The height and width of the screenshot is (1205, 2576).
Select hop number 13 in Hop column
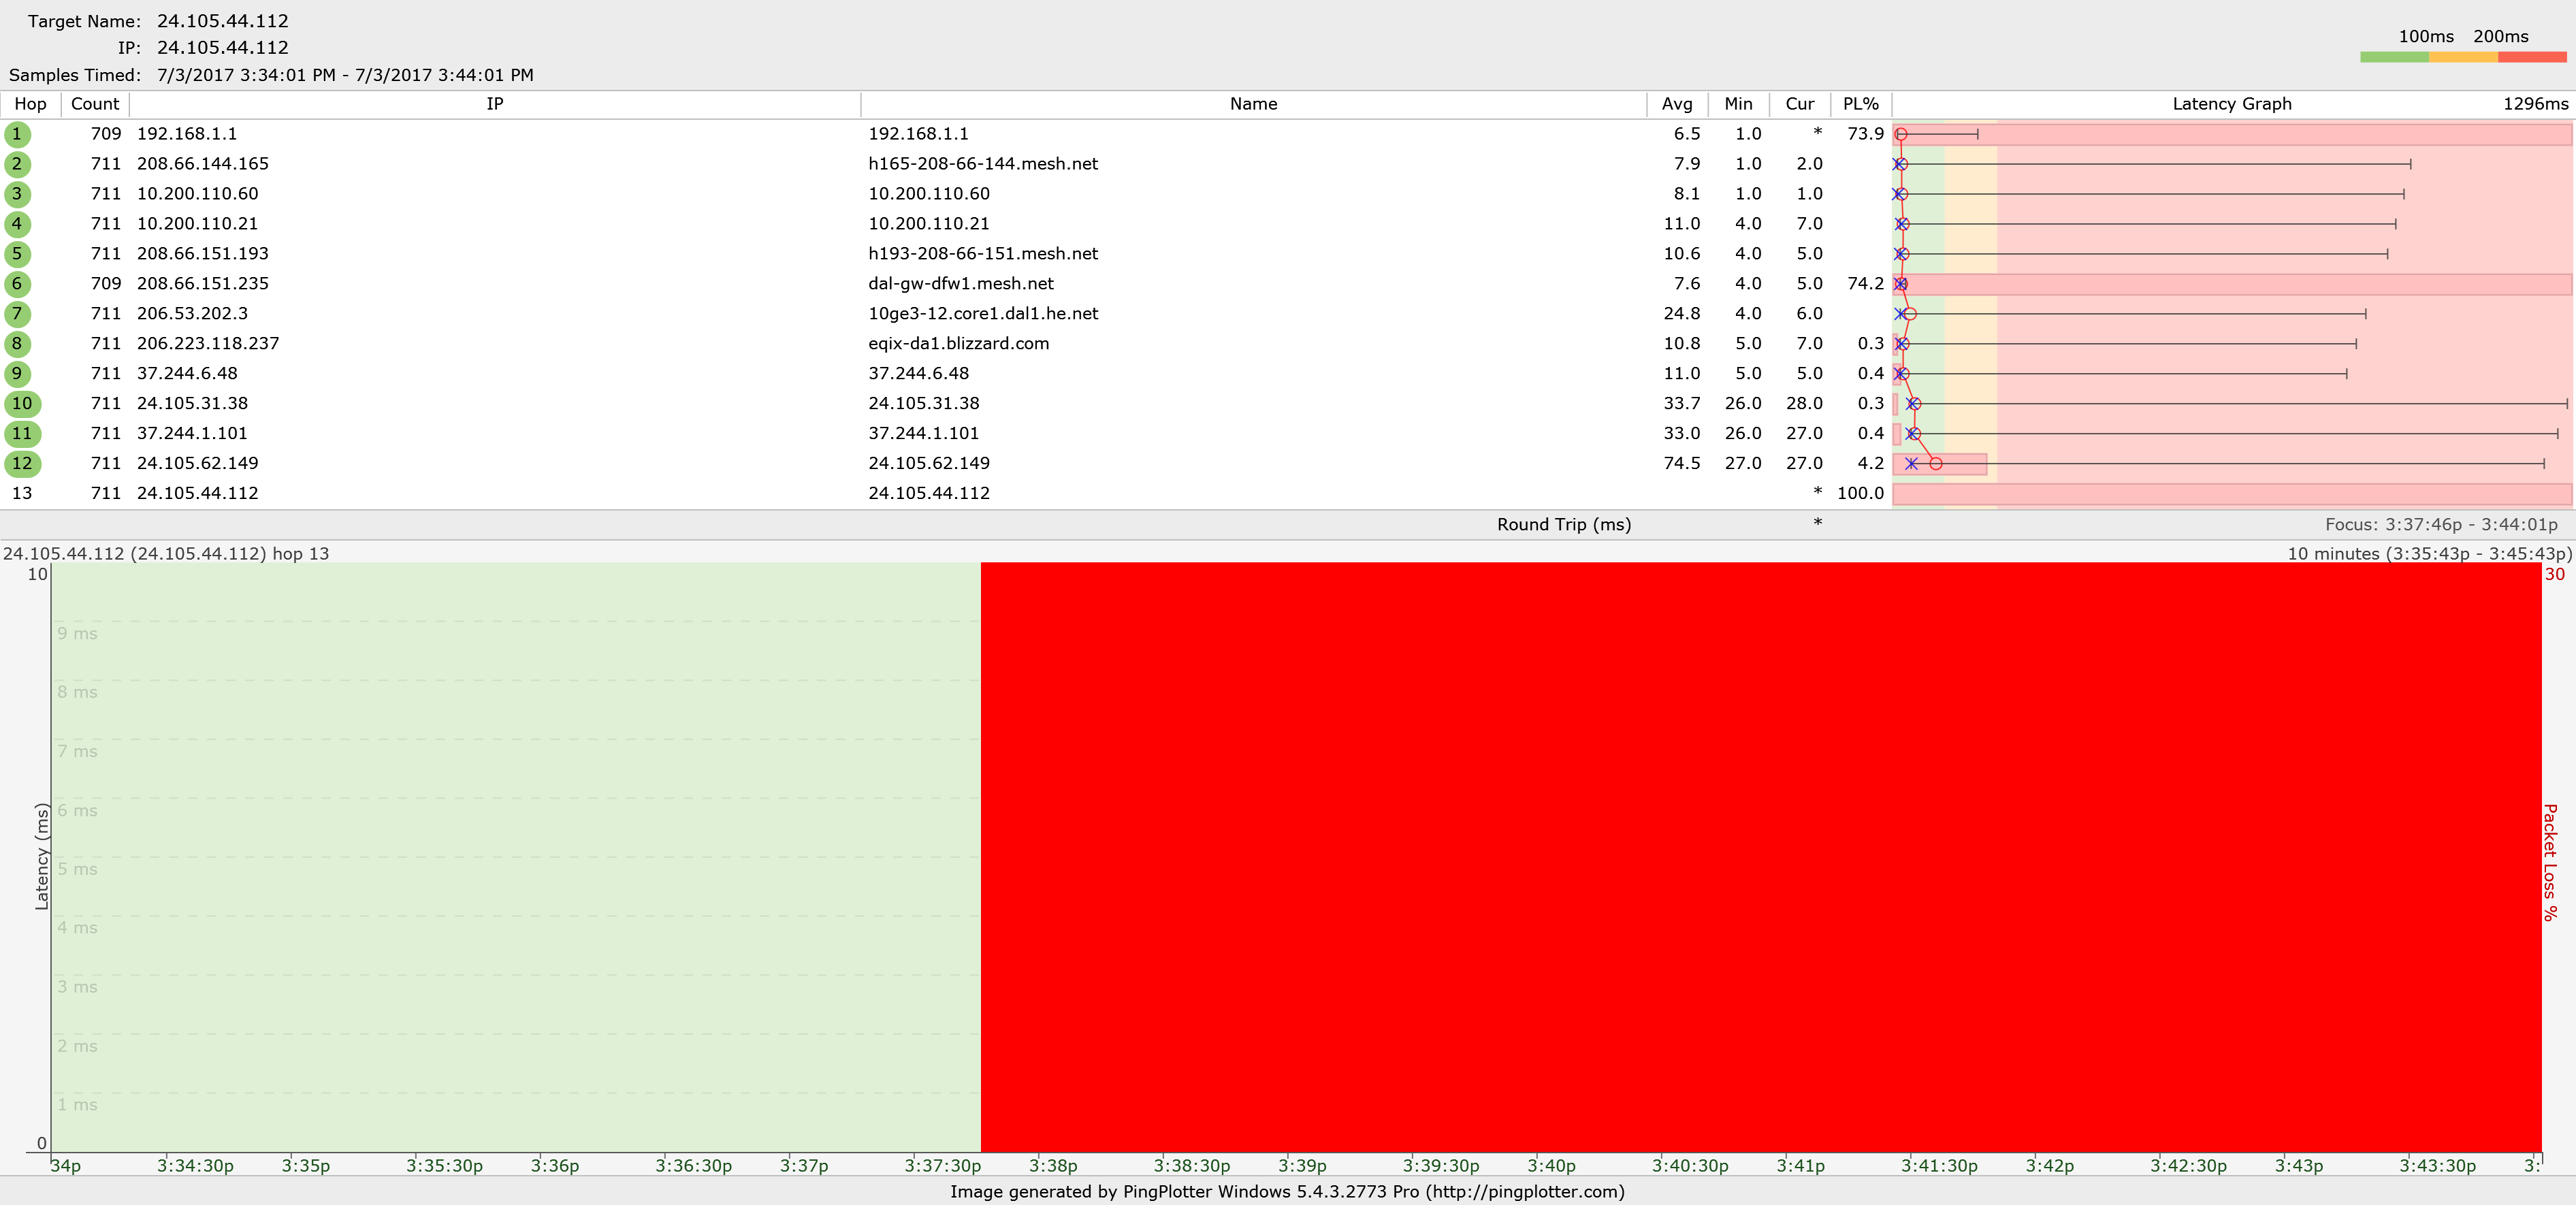pos(22,493)
